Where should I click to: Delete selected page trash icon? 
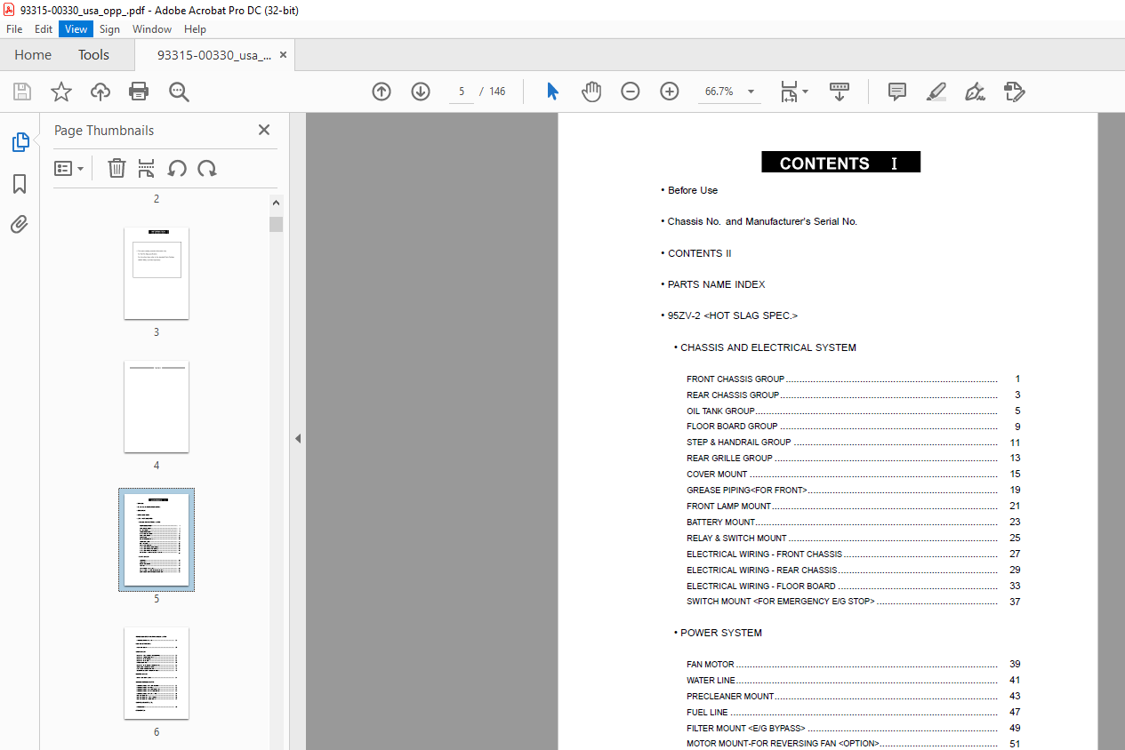(x=117, y=168)
